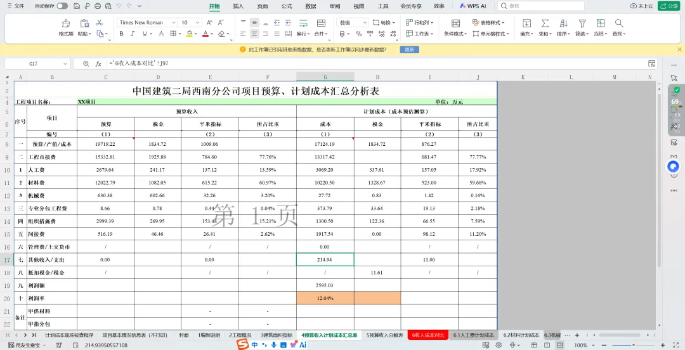This screenshot has height=350, width=685.
Task: Click the Print icon in title bar
Action: point(98,6)
